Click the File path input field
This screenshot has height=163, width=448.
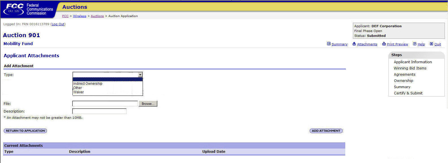pyautogui.click(x=105, y=104)
